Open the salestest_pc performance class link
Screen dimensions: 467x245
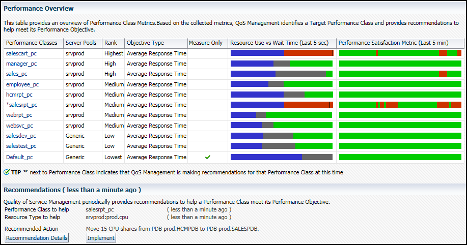[x=21, y=146]
